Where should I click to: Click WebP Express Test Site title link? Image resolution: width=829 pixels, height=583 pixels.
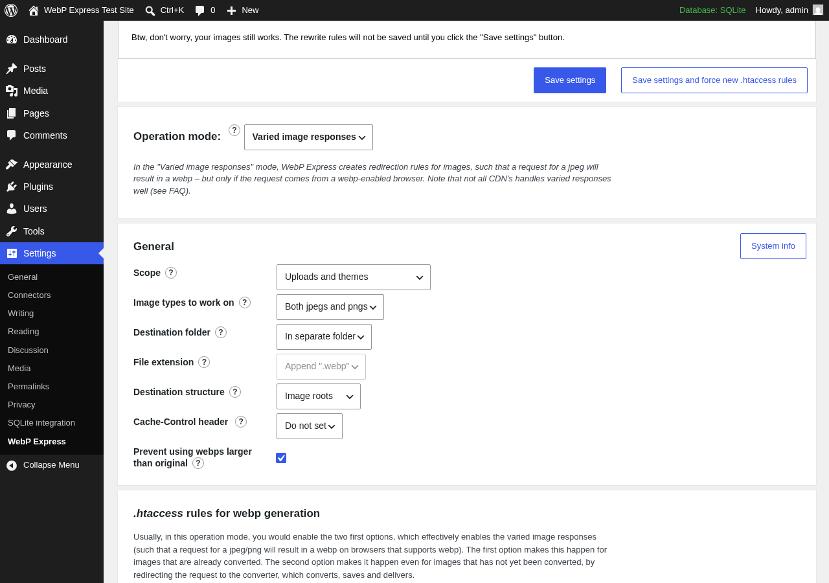pos(89,10)
